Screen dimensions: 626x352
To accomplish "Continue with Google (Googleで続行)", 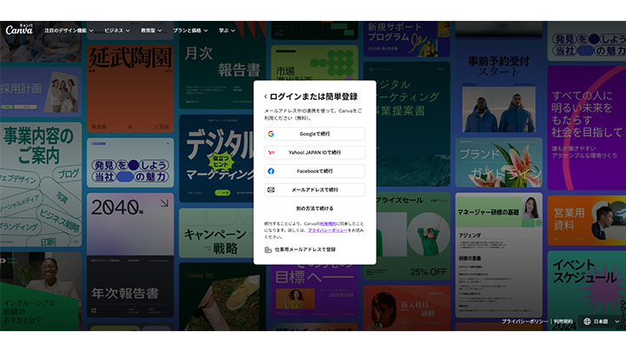I will point(315,134).
